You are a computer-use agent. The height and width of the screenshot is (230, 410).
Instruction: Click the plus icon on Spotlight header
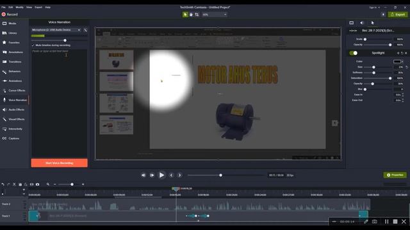click(x=398, y=53)
